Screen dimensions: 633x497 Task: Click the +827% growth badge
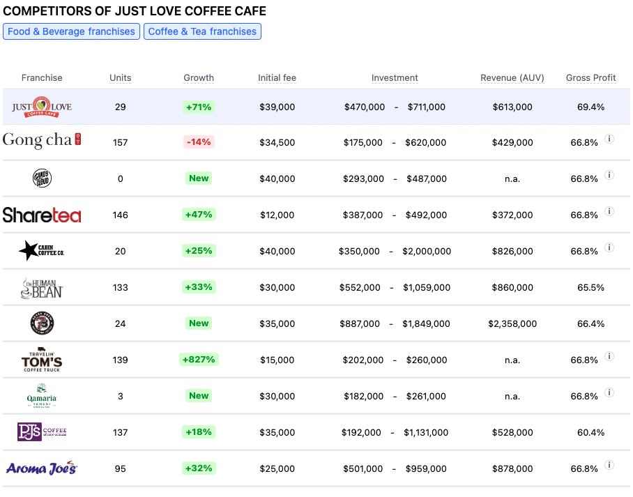199,359
